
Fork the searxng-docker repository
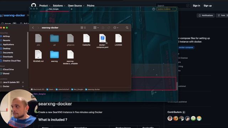coord(222,15)
